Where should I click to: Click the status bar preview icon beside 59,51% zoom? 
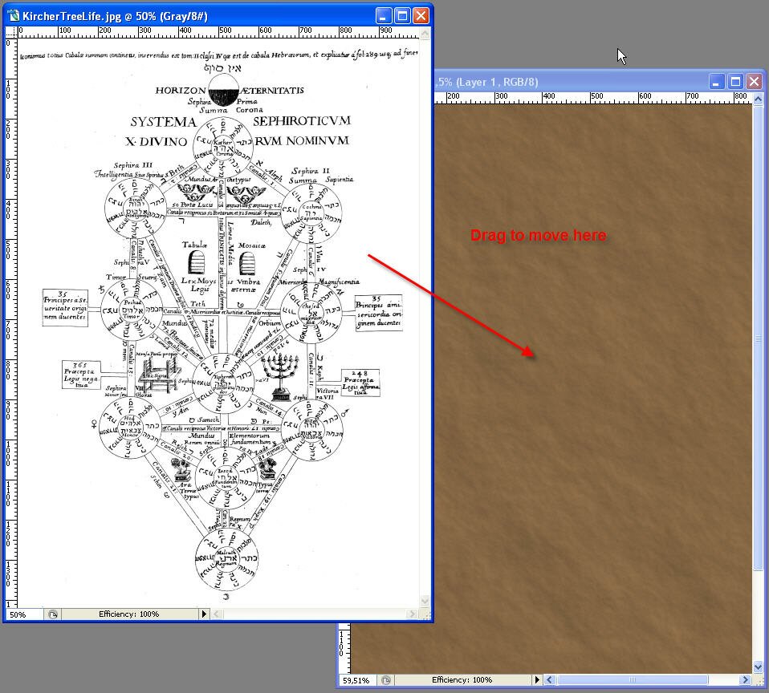[x=386, y=680]
